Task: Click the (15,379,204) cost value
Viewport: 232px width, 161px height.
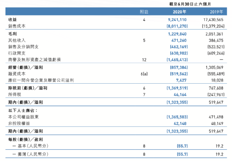Action: [x=213, y=26]
